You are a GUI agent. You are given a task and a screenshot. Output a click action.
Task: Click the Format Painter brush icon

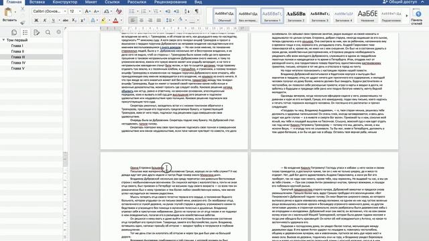point(23,22)
